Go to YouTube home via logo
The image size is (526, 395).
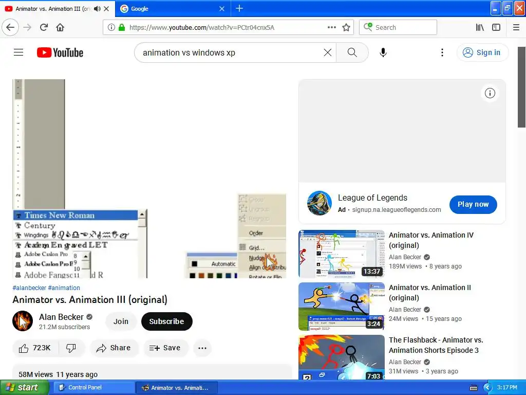tap(60, 52)
